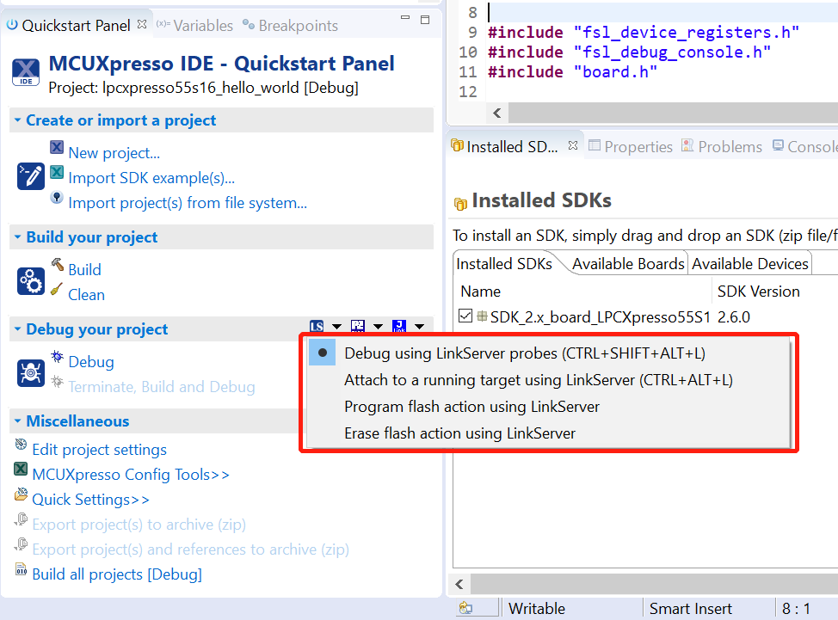
Task: Open the J-Link icon dropdown arrow
Action: pos(419,327)
